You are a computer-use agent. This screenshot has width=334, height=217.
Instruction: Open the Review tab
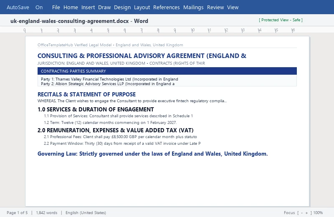point(215,7)
